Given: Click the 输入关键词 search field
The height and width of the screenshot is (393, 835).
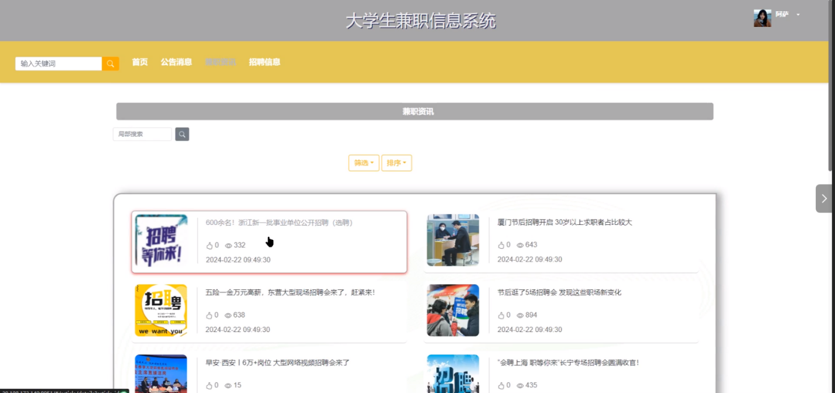Looking at the screenshot, I should (59, 64).
